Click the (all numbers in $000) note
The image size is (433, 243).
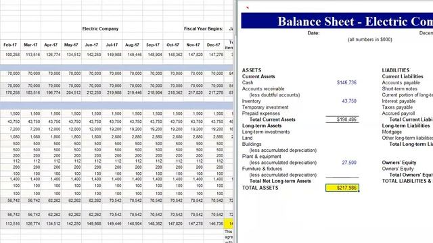point(370,40)
